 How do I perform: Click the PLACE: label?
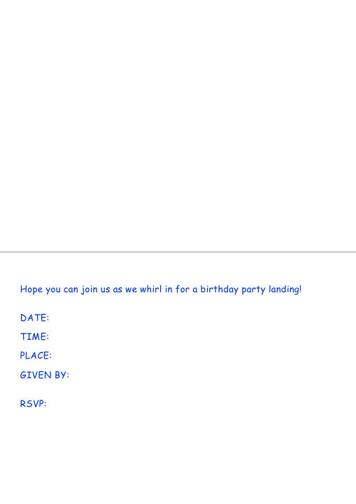36,356
